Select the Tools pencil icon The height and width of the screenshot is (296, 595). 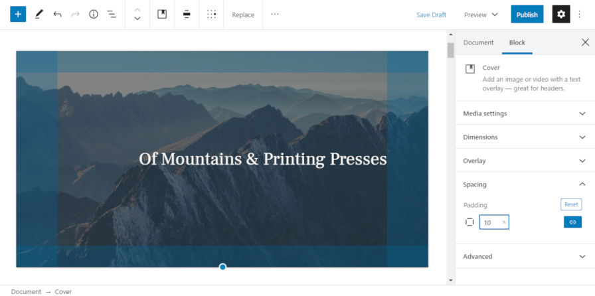(x=39, y=14)
